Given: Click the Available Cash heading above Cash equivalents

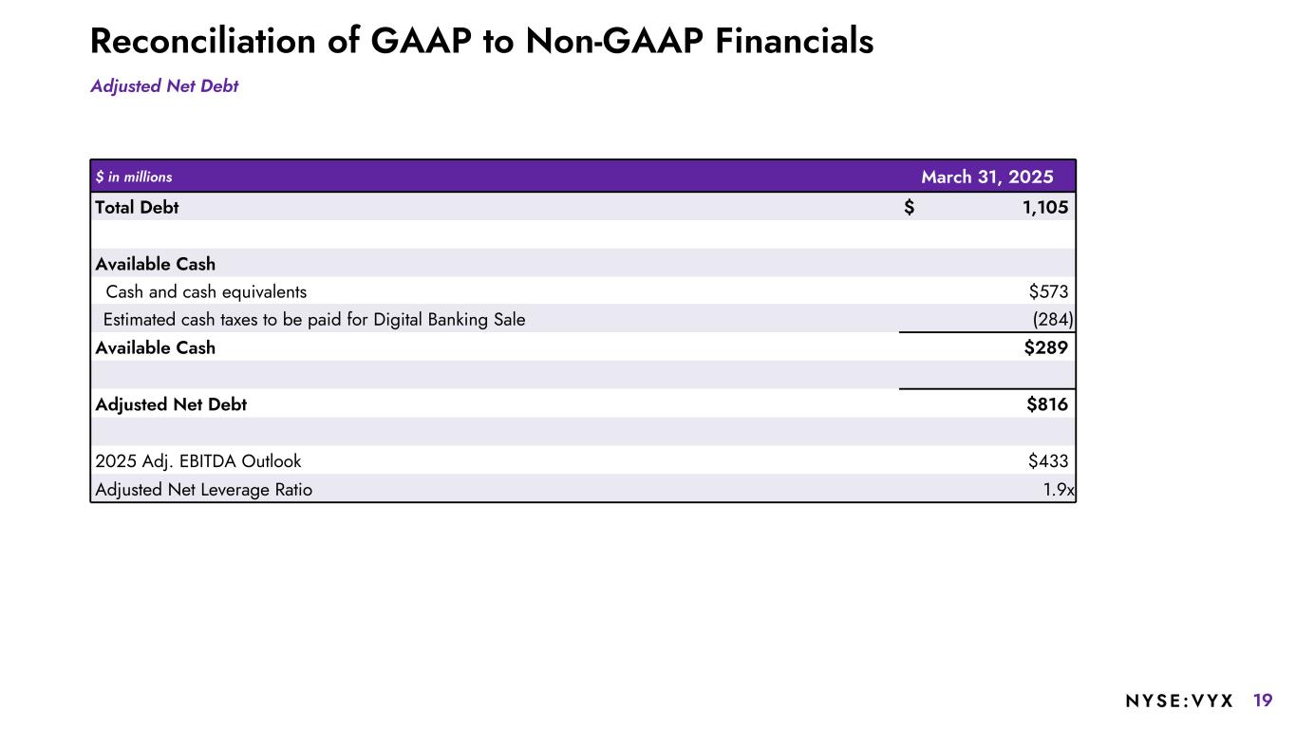Looking at the screenshot, I should point(156,264).
